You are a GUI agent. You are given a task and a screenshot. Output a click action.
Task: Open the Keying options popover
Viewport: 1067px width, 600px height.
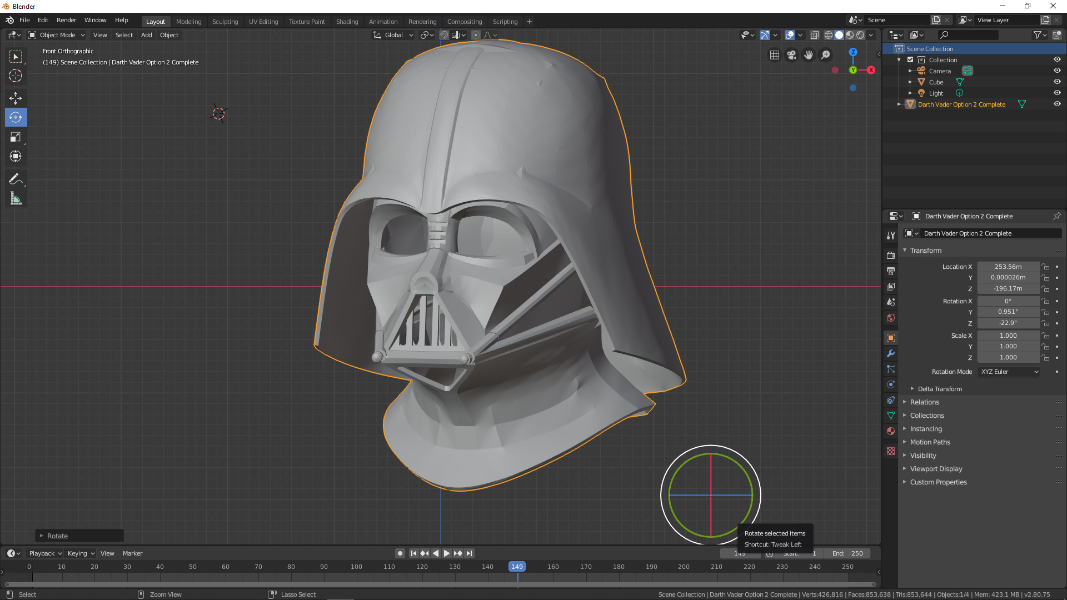point(81,553)
